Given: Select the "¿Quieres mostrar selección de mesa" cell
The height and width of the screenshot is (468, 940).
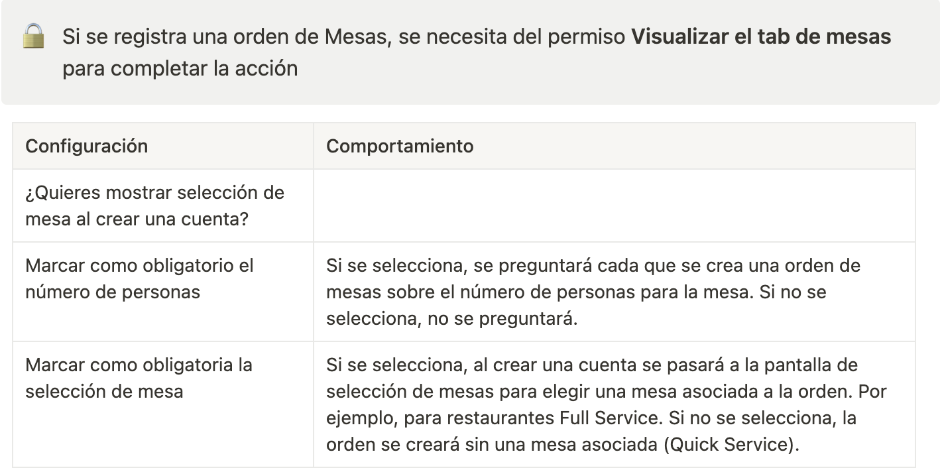Looking at the screenshot, I should 154,205.
